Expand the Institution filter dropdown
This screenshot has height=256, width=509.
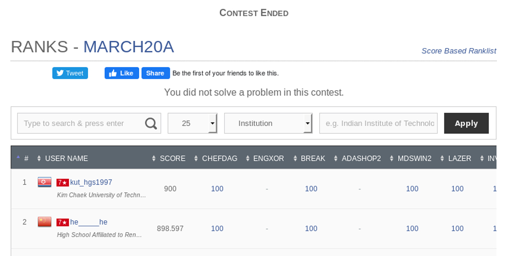tap(268, 124)
